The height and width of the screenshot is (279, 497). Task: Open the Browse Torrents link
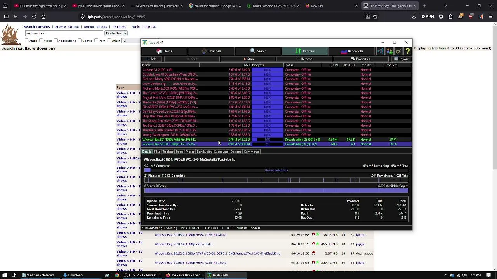[67, 27]
